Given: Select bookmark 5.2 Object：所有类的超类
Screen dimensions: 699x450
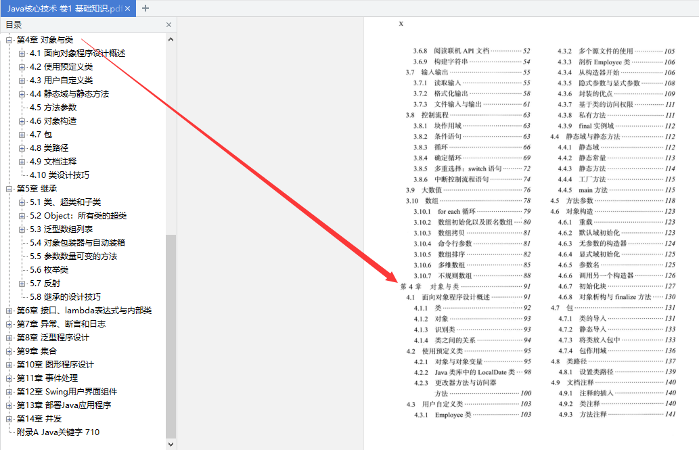Looking at the screenshot, I should 78,215.
